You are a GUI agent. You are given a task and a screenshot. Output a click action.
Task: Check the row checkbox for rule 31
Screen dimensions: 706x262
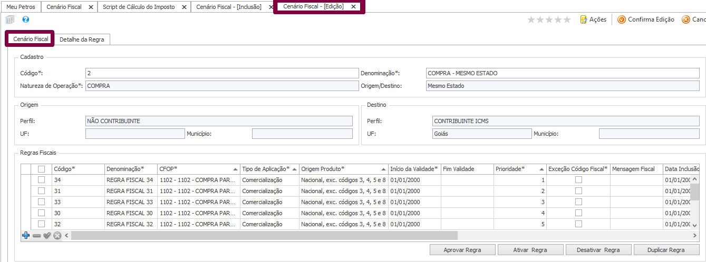point(42,191)
